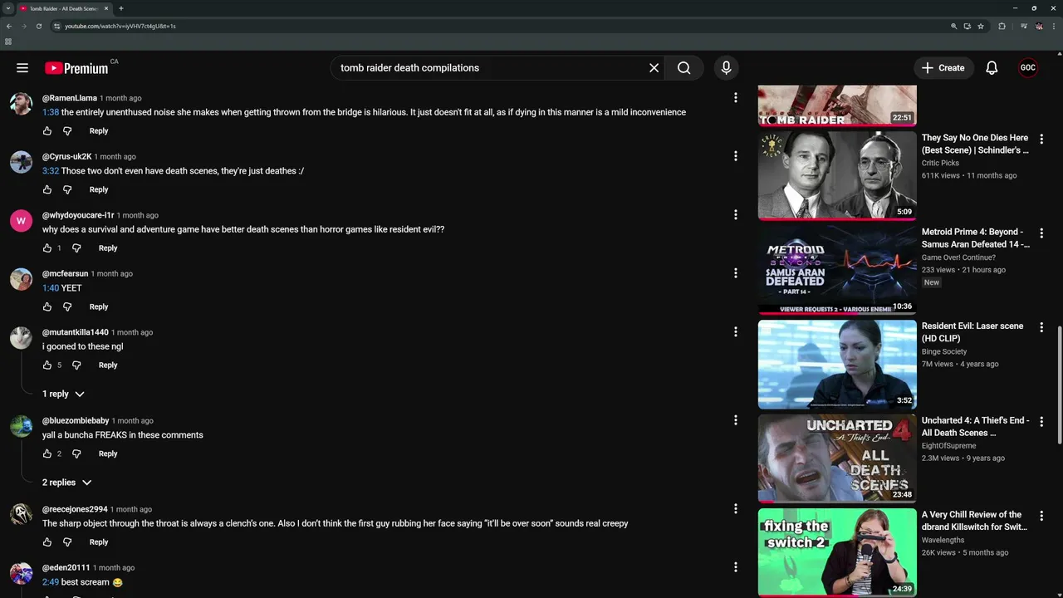Open options menu for @mcfearsun comment
The height and width of the screenshot is (598, 1063).
tap(735, 273)
